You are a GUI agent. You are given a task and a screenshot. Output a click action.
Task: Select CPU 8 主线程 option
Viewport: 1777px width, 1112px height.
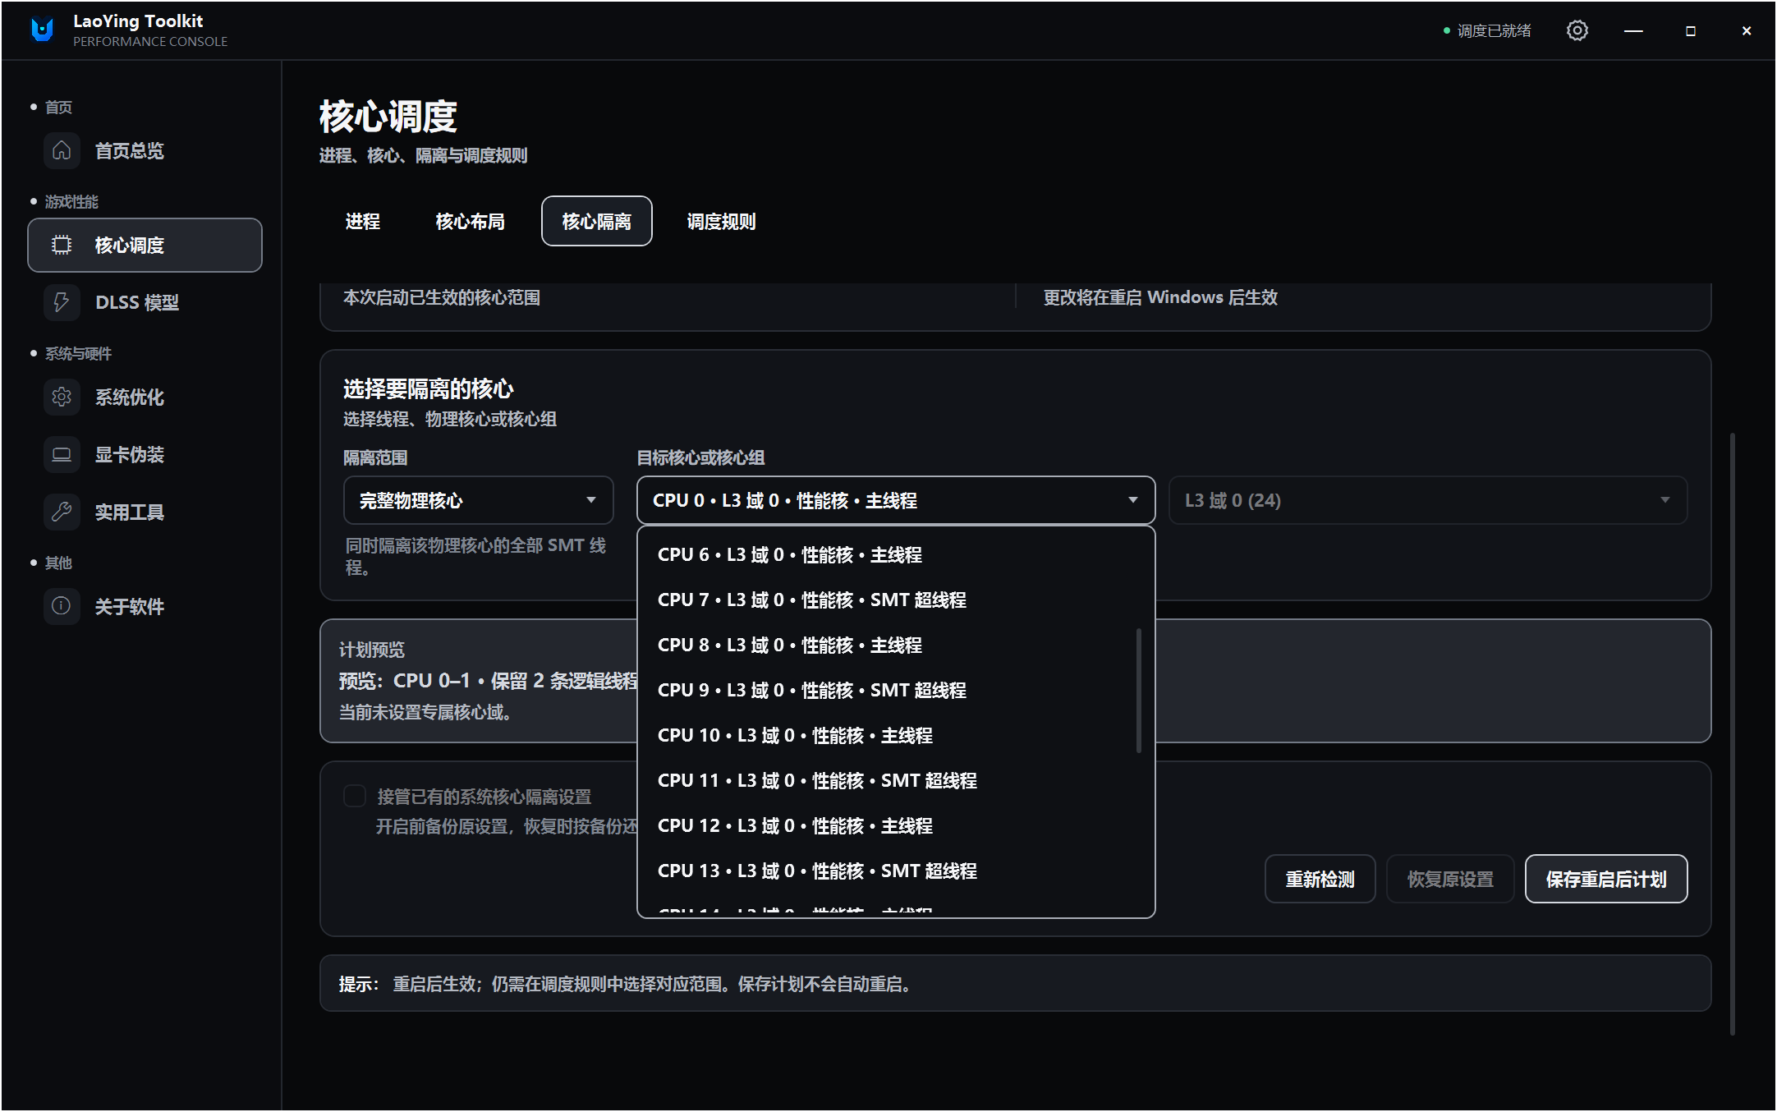point(887,645)
